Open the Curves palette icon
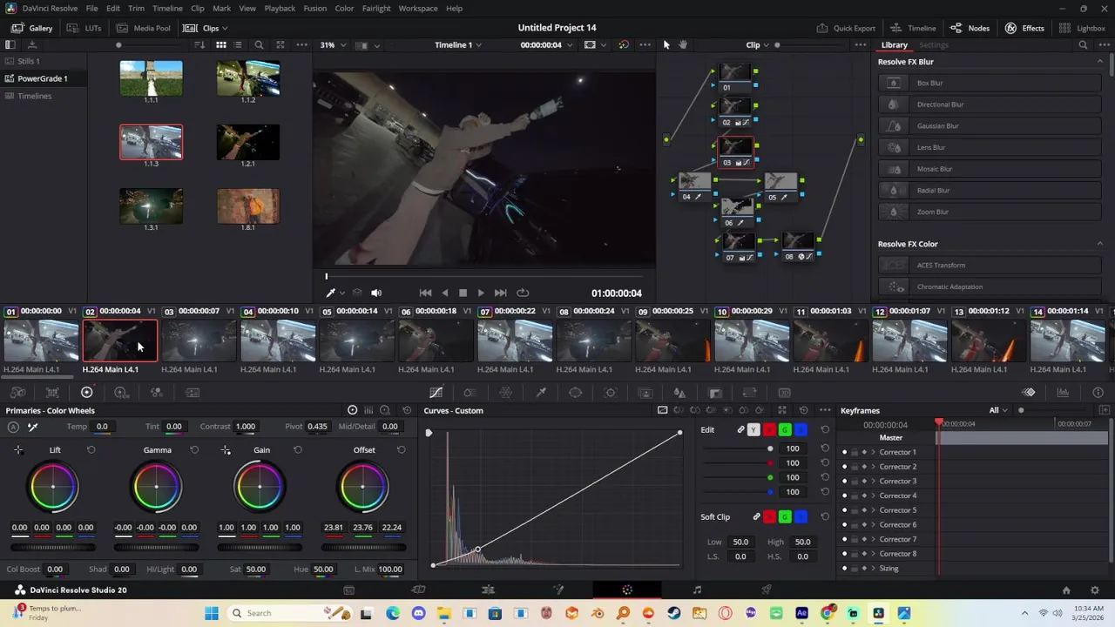The height and width of the screenshot is (627, 1115). coord(436,393)
